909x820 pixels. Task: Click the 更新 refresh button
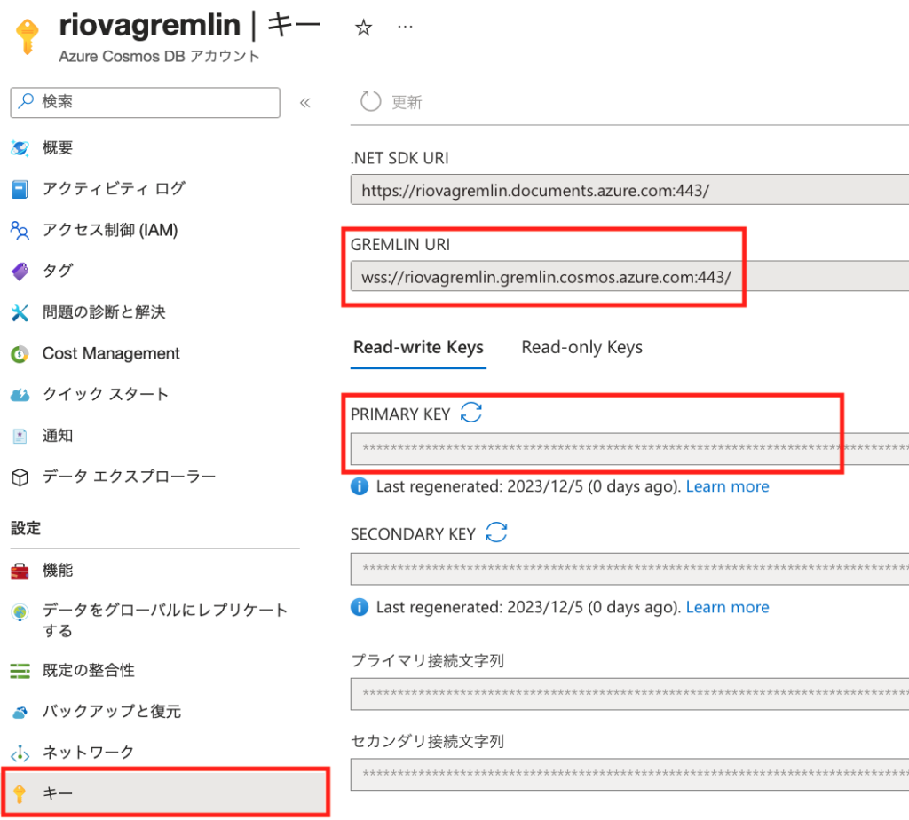(391, 102)
